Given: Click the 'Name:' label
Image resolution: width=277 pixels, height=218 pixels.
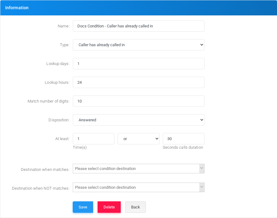Looking at the screenshot, I should pyautogui.click(x=64, y=26).
